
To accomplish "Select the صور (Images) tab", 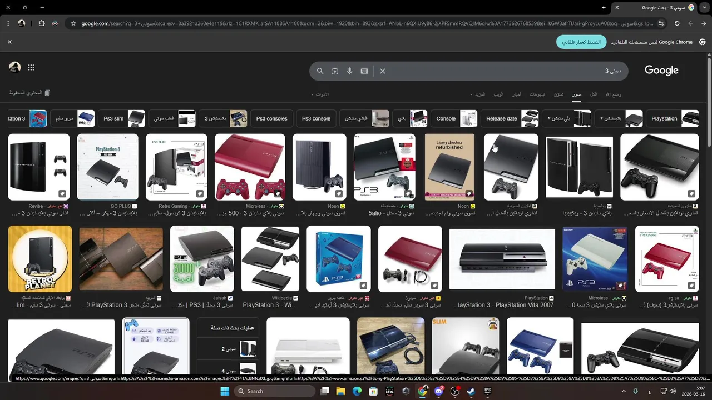I will [x=577, y=94].
